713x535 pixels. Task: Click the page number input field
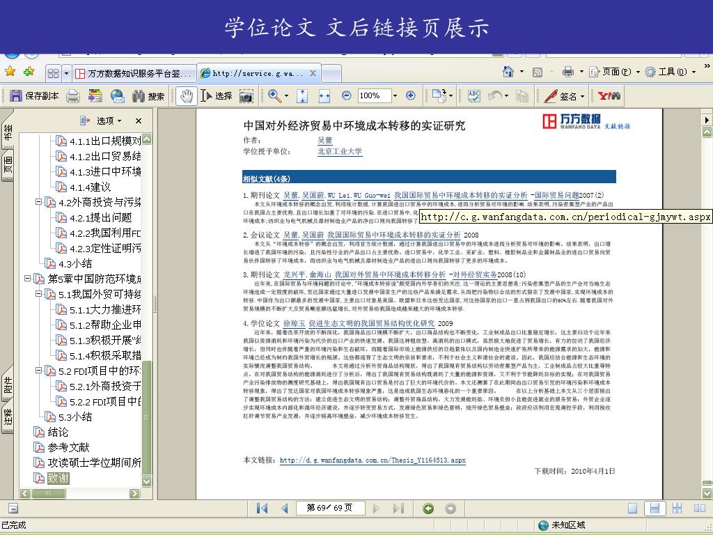330,508
